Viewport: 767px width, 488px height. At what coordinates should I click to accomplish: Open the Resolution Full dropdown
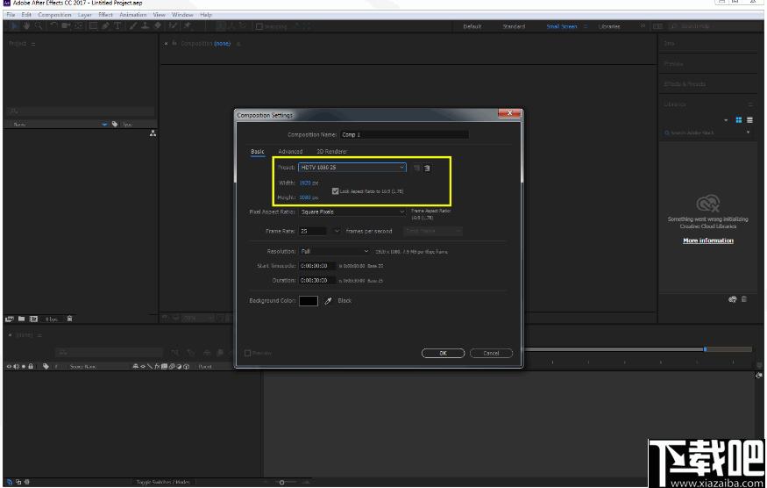click(335, 251)
